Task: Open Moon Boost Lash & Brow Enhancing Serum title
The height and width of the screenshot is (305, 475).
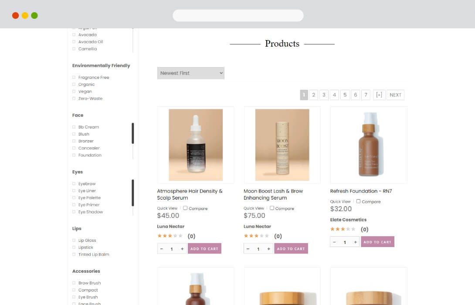Action: pyautogui.click(x=273, y=194)
